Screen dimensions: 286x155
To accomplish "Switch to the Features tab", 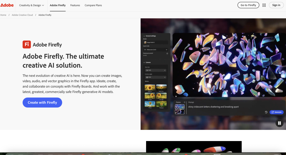I will 75,5.
